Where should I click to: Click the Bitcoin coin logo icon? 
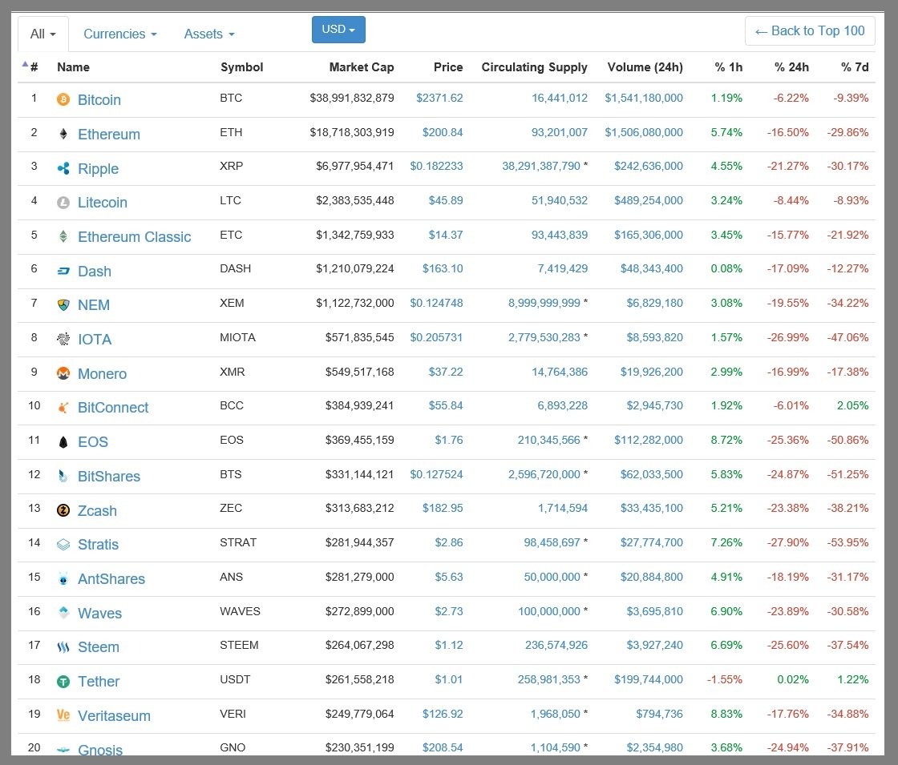pos(63,99)
